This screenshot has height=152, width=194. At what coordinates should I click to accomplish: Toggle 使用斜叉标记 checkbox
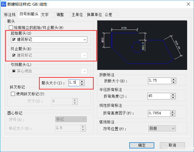tap(13, 94)
